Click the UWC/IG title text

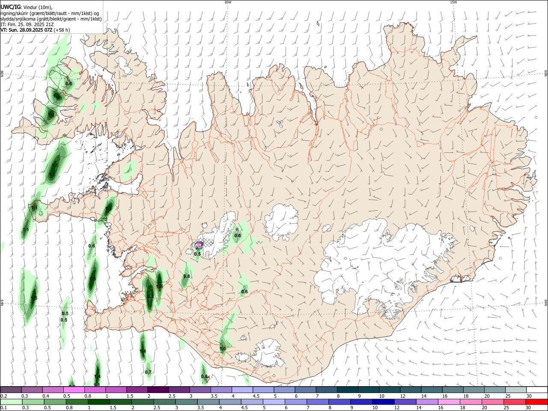click(10, 7)
